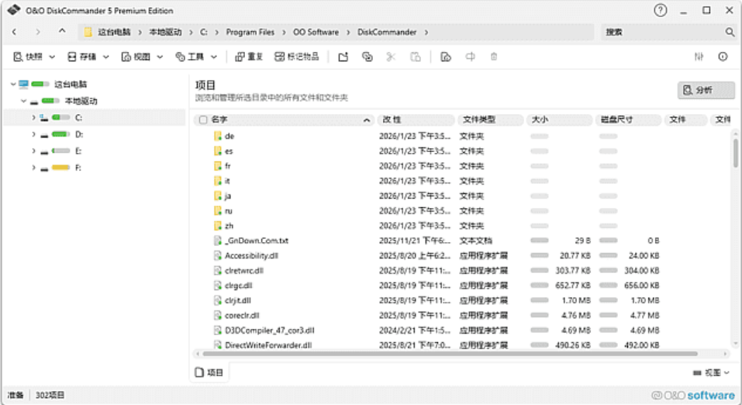The width and height of the screenshot is (742, 405).
Task: Click the F: drive icon in tree
Action: 44,168
